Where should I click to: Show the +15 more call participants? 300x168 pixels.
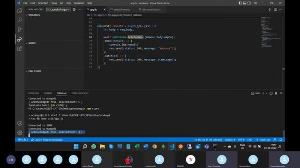[x=11, y=160]
